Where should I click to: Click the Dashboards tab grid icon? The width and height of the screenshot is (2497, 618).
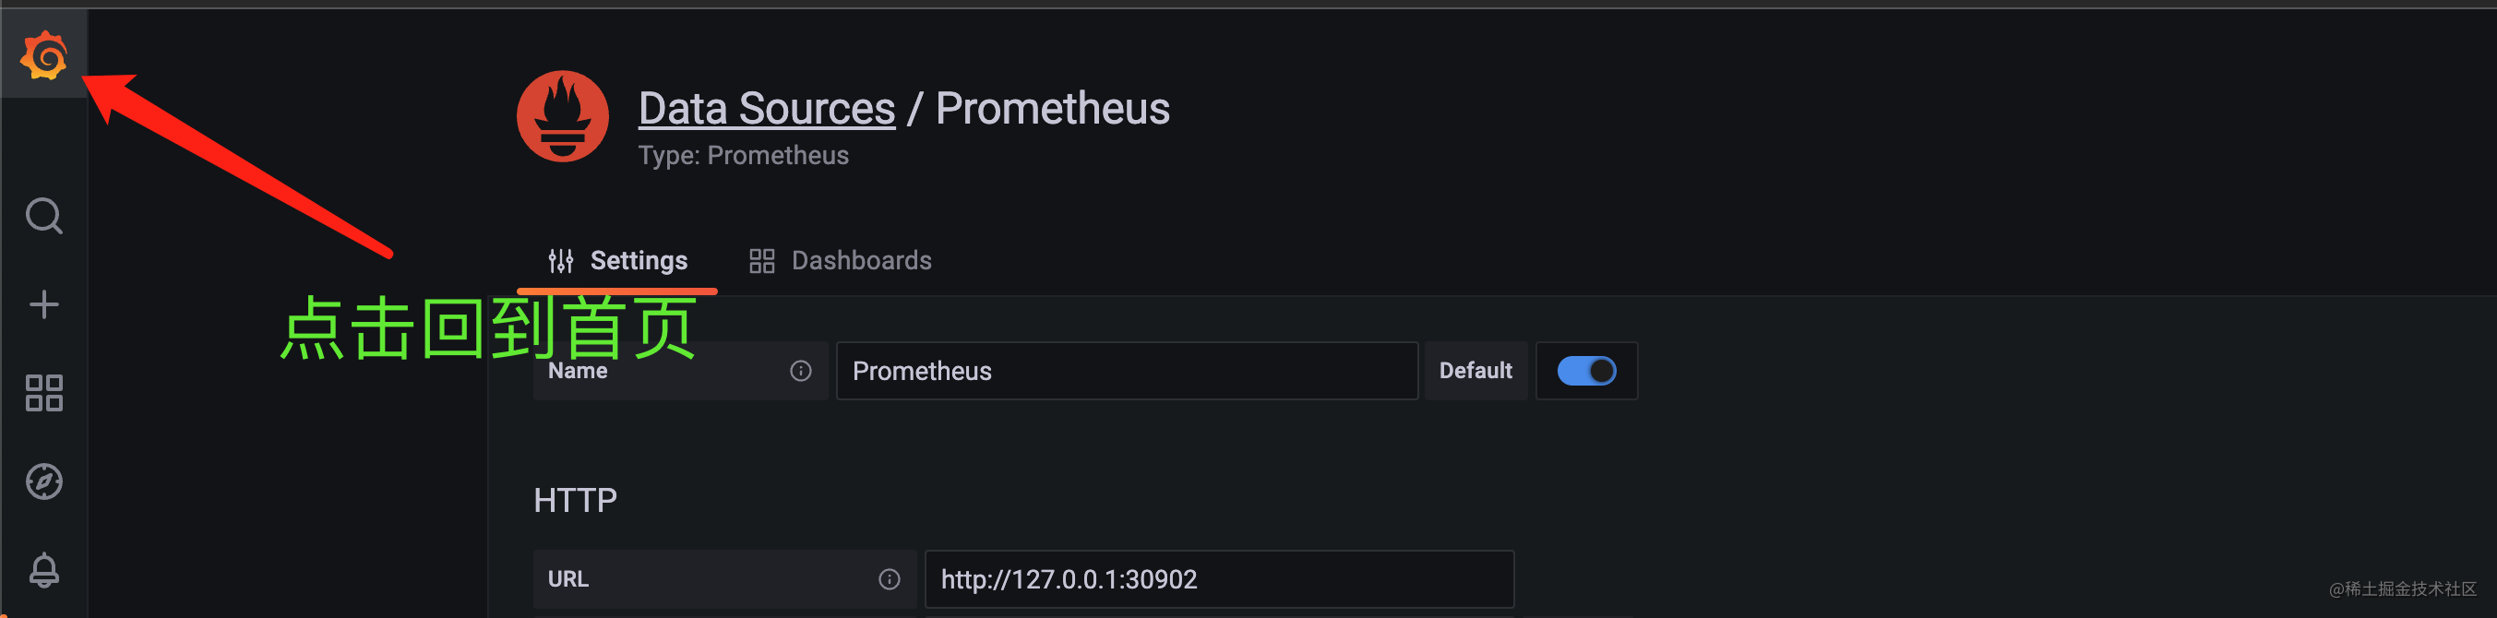pyautogui.click(x=762, y=260)
